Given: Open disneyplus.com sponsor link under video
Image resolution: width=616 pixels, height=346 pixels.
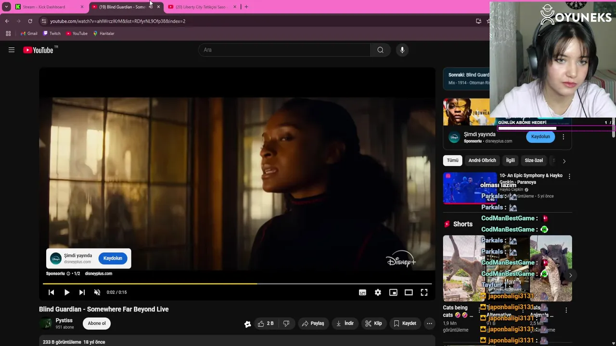Looking at the screenshot, I should click(x=99, y=273).
